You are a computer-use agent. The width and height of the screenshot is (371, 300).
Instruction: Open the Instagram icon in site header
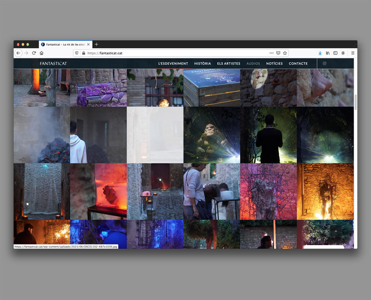[x=324, y=64]
